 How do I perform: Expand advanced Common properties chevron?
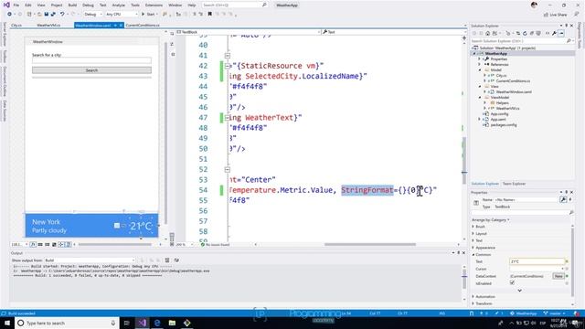click(519, 291)
